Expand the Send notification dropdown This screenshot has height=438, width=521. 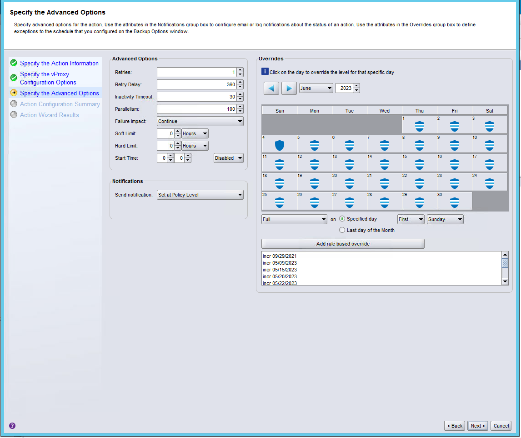[200, 195]
